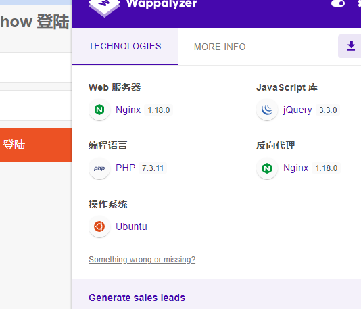Open the PHP technology link
This screenshot has height=309, width=361.
pos(126,168)
